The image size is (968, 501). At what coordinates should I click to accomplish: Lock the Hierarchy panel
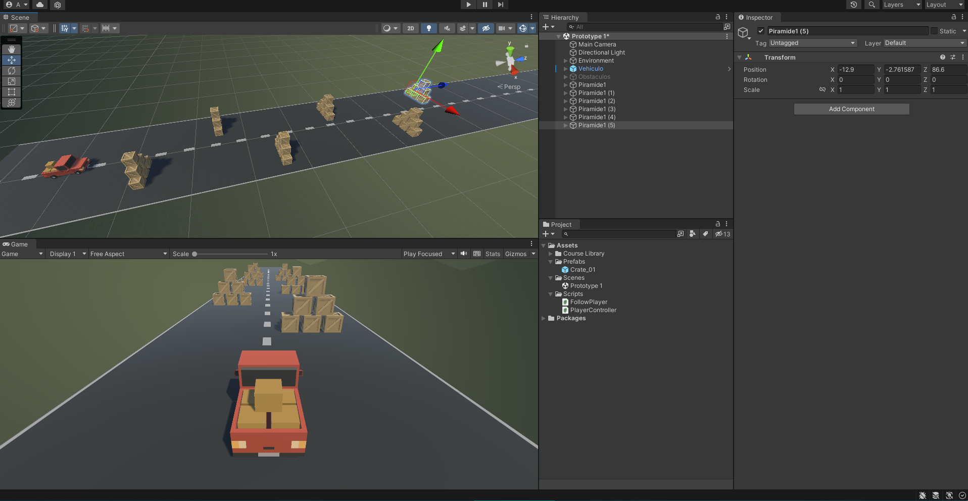click(717, 17)
